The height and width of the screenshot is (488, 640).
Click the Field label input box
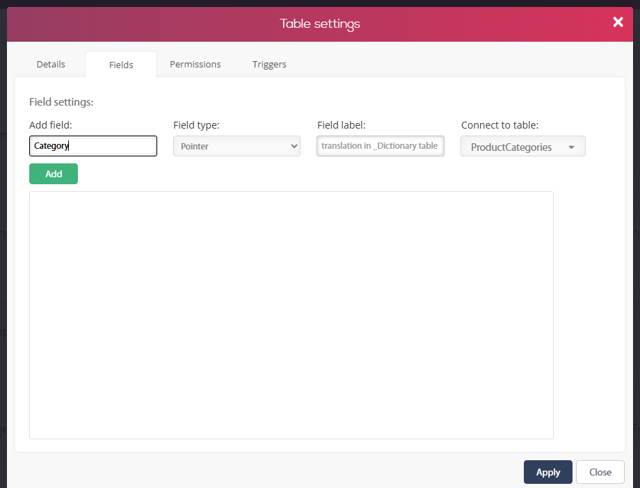point(381,146)
